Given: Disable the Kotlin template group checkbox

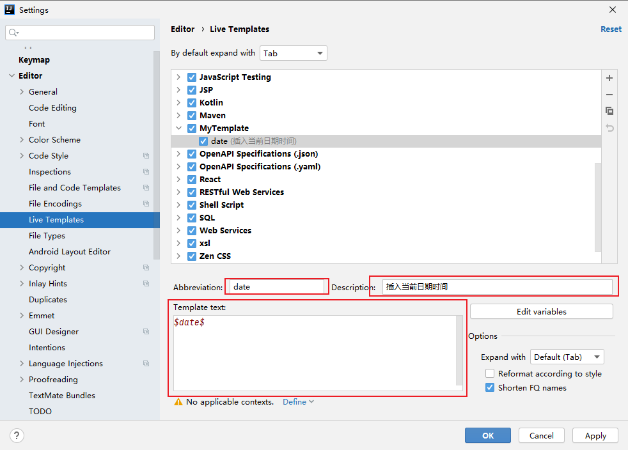Looking at the screenshot, I should click(x=192, y=102).
